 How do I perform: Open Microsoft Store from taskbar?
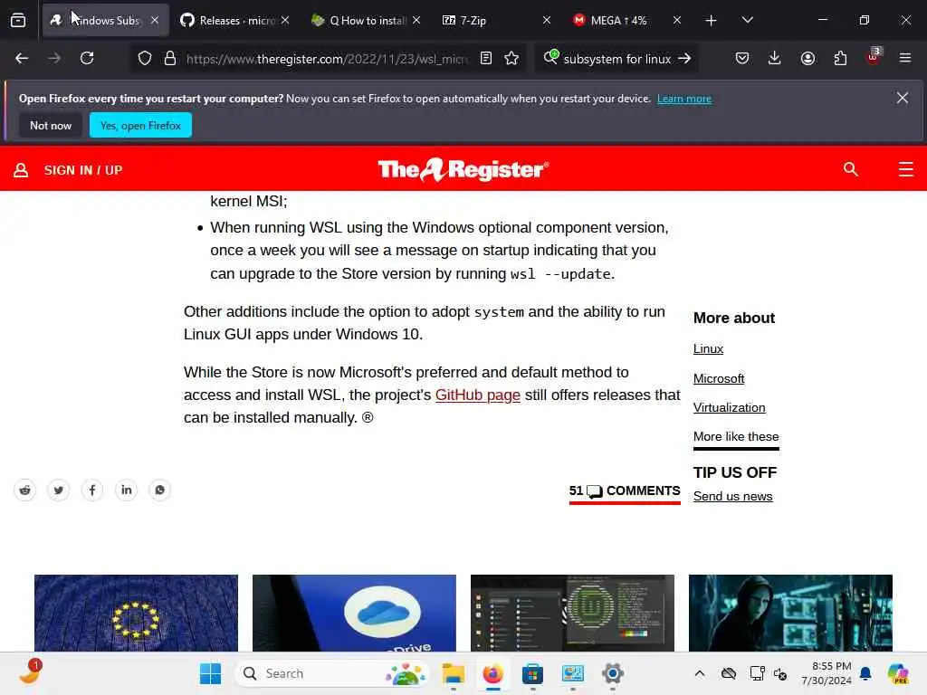[532, 673]
